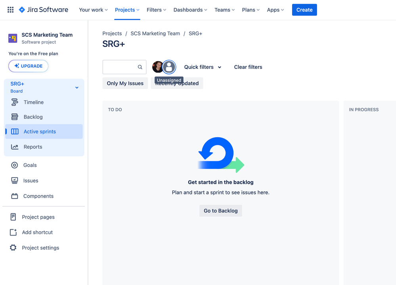Screen dimensions: 396x285
Task: Click the Issues icon in sidebar
Action: click(x=15, y=181)
